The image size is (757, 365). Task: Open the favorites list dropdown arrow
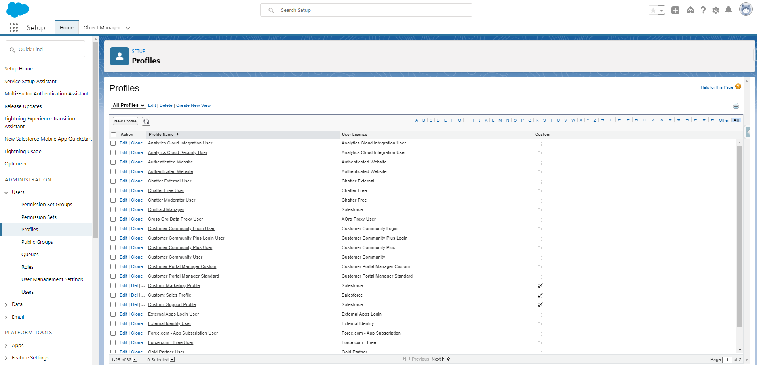click(x=662, y=10)
